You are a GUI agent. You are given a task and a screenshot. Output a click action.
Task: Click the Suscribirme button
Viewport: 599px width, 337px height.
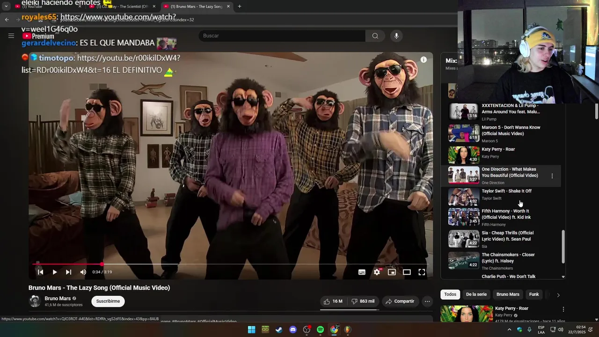click(108, 301)
